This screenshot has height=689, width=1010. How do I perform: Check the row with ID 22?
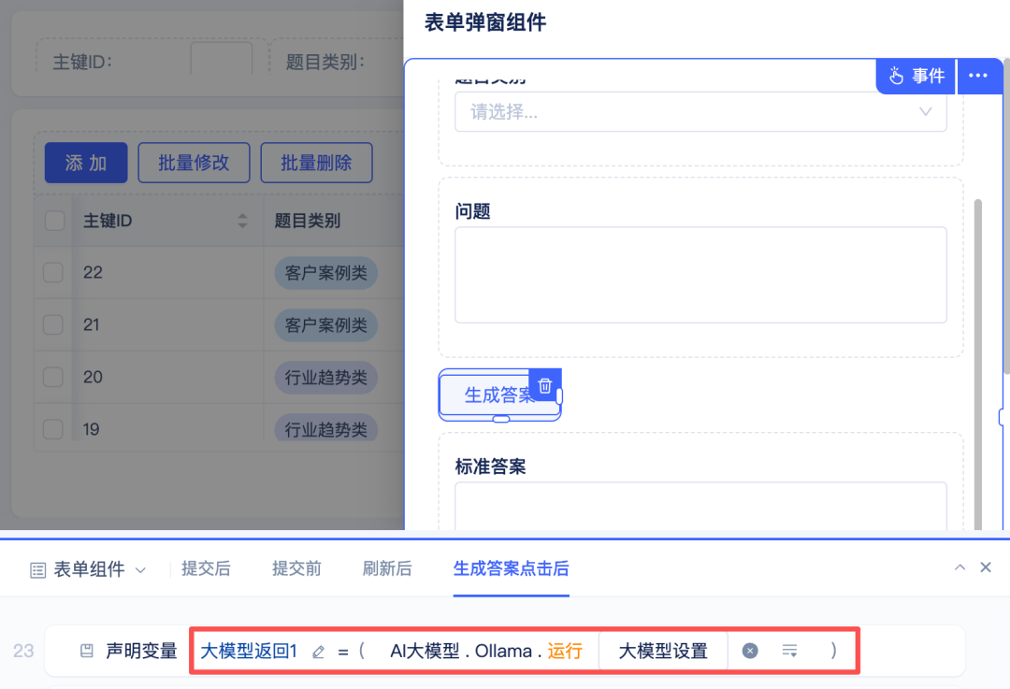[53, 273]
